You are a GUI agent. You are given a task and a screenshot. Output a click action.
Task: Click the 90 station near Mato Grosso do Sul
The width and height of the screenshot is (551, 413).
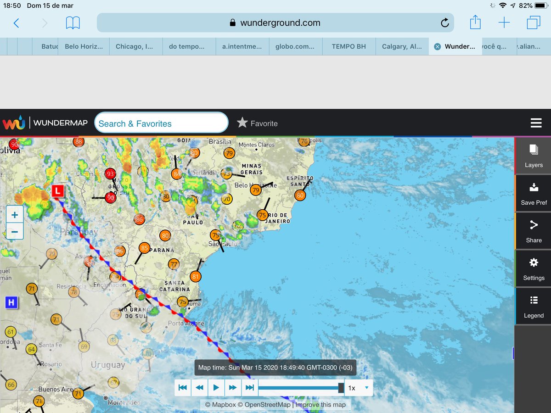[x=110, y=198]
